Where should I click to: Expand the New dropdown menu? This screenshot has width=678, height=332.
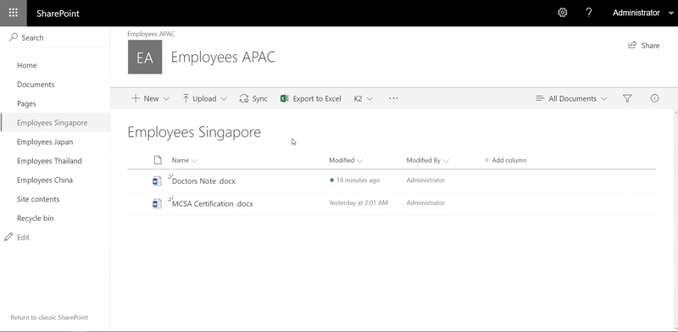151,98
